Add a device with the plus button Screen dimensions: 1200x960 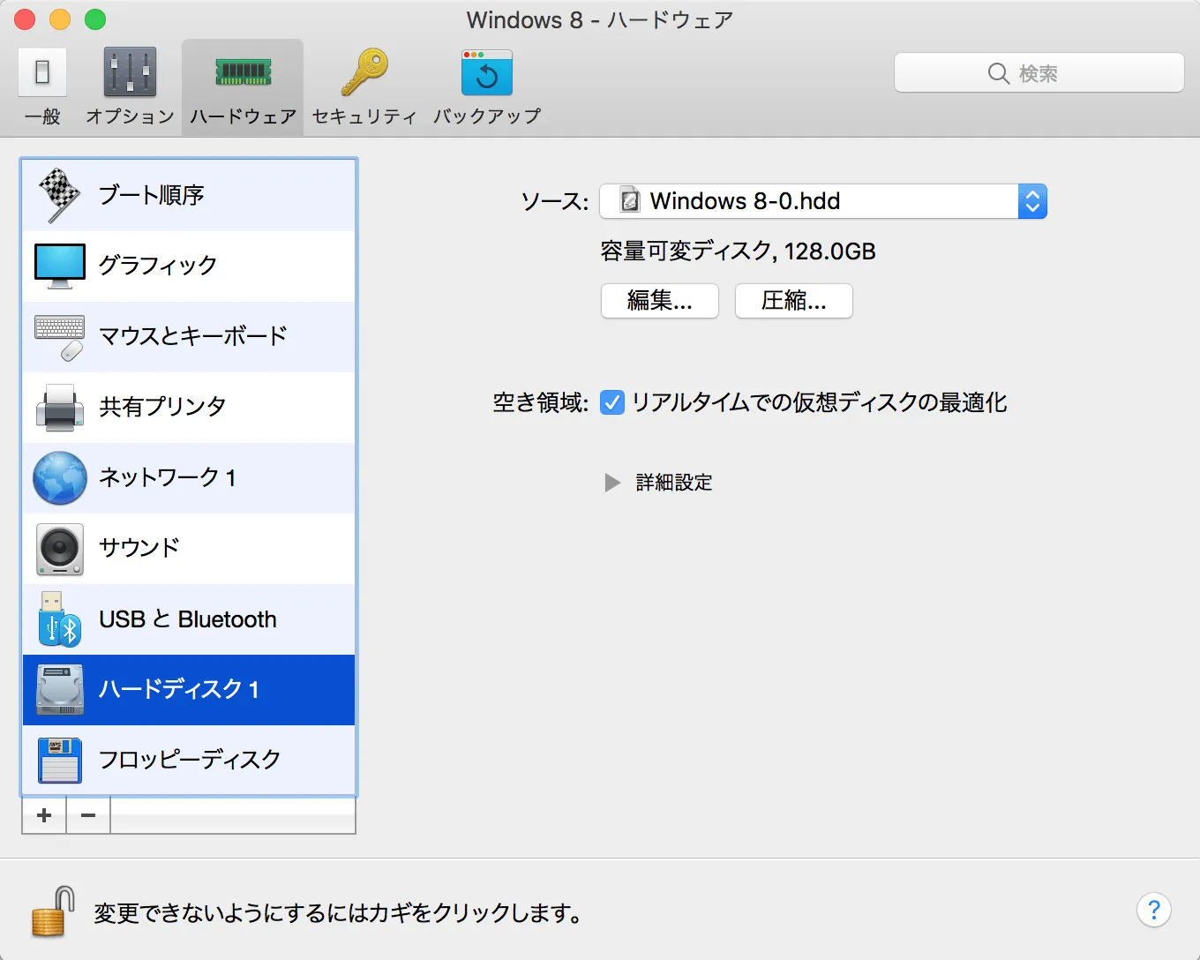[x=44, y=815]
